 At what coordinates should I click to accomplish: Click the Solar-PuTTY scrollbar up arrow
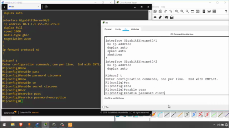pos(150,12)
